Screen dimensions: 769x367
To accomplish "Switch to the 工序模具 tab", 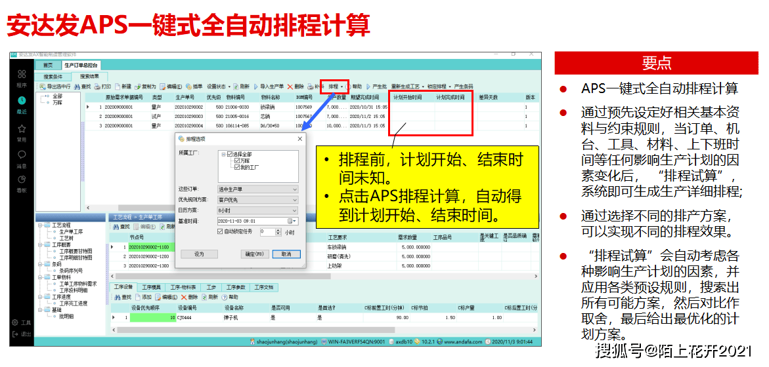I will (152, 287).
